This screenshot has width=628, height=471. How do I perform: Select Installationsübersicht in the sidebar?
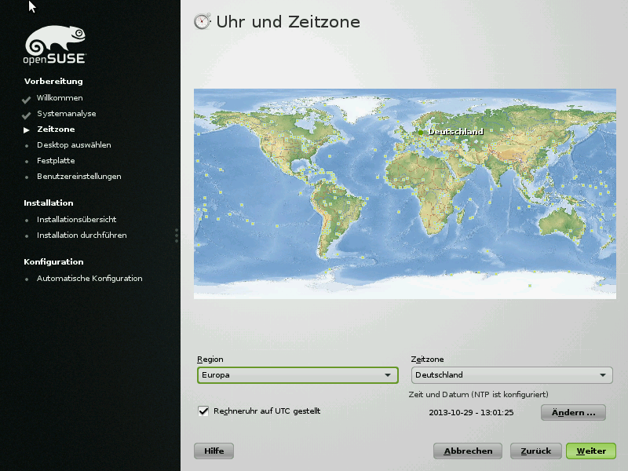pyautogui.click(x=76, y=220)
